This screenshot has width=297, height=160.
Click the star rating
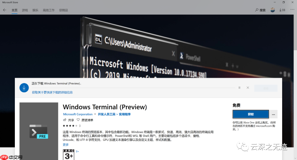click(x=70, y=126)
